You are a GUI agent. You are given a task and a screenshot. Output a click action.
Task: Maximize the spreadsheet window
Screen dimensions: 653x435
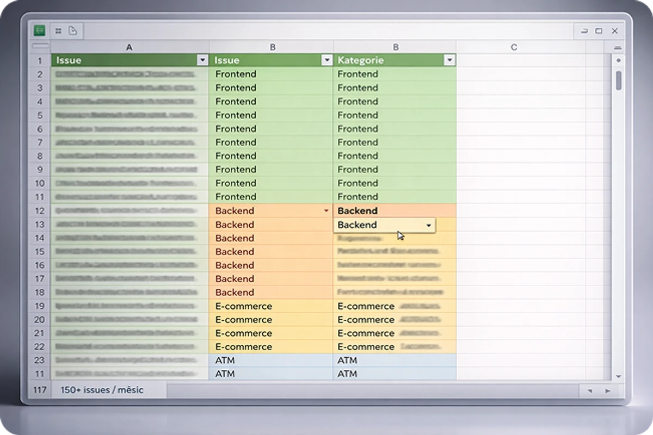pos(599,31)
